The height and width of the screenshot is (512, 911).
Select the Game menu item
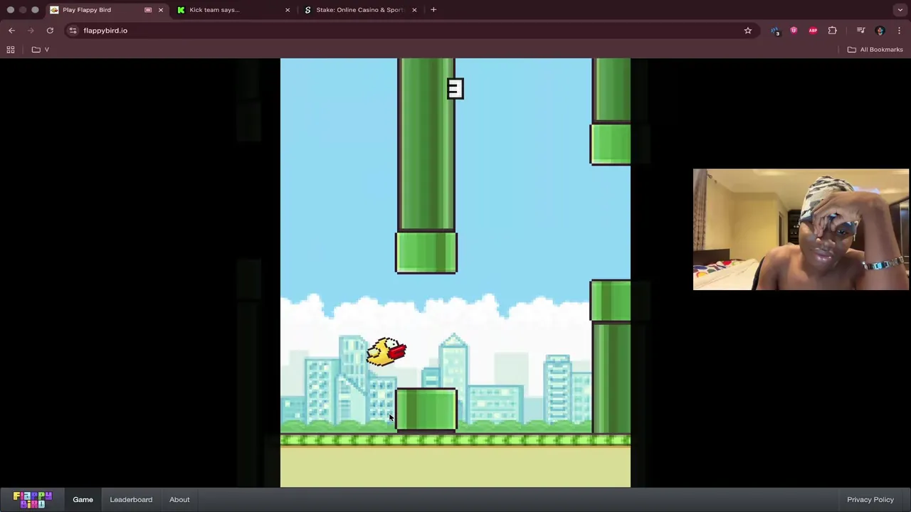[83, 499]
